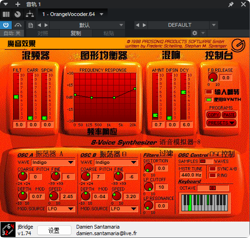The image size is (250, 238).
Task: Toggle the RING modulation switch
Action: (x=212, y=176)
